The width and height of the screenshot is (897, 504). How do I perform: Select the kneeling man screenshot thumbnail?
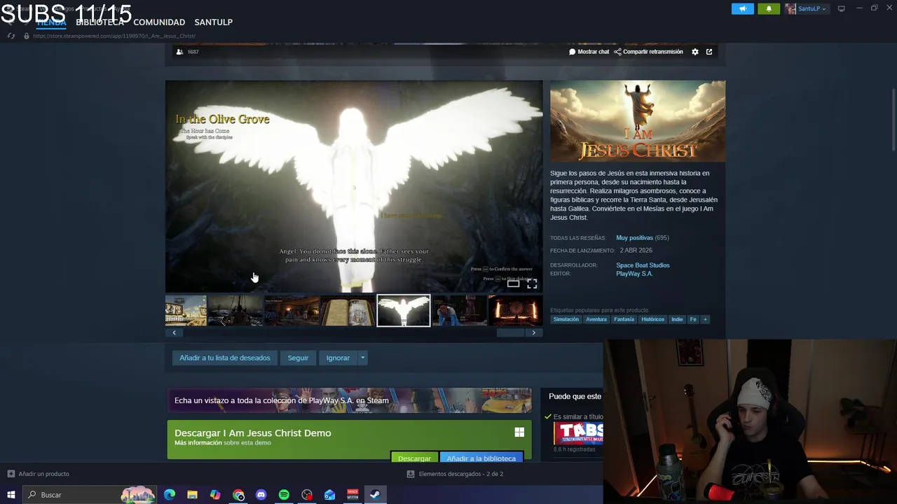pyautogui.click(x=460, y=311)
